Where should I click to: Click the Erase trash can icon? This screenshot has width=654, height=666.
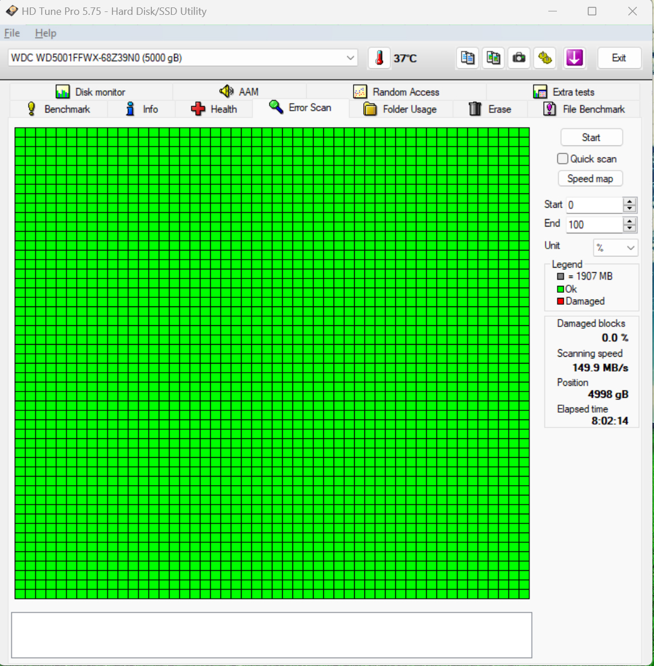[x=475, y=109]
